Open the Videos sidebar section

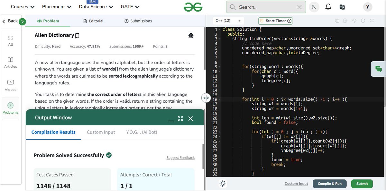tap(11, 85)
